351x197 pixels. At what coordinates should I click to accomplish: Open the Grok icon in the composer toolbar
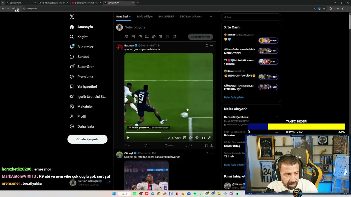[140, 37]
